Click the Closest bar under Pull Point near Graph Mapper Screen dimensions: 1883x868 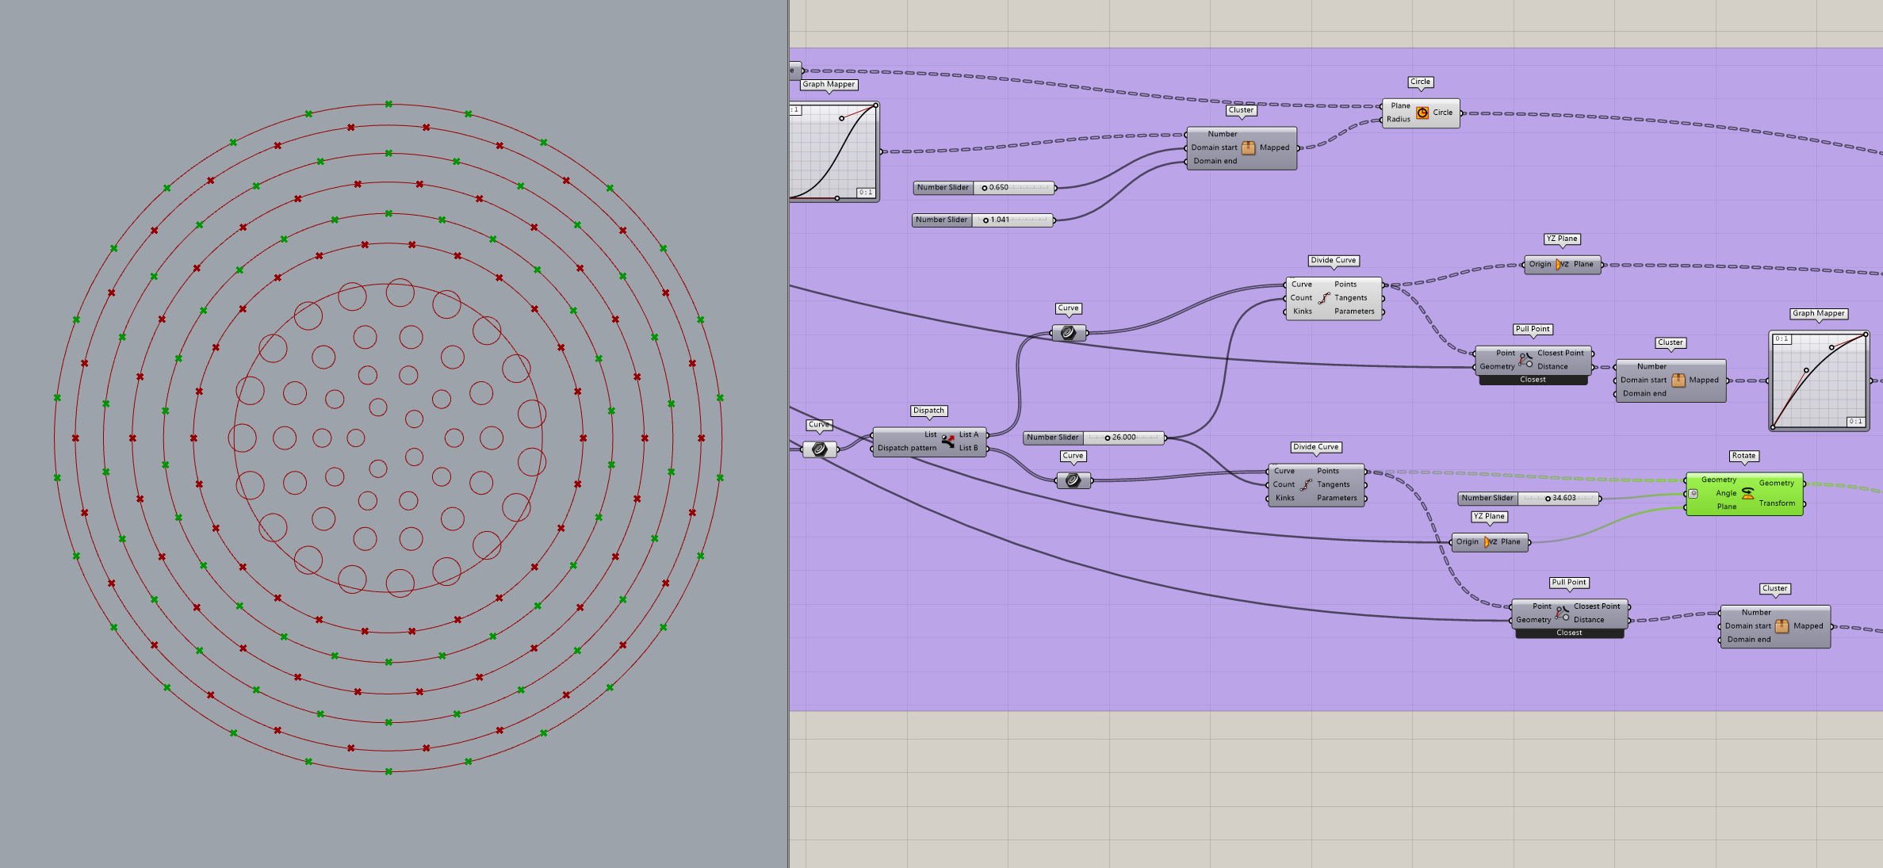click(1533, 380)
